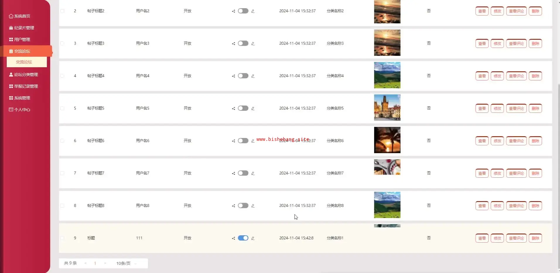Click the pencil icon in row 帖子标题8
This screenshot has width=560, height=273.
(x=253, y=206)
